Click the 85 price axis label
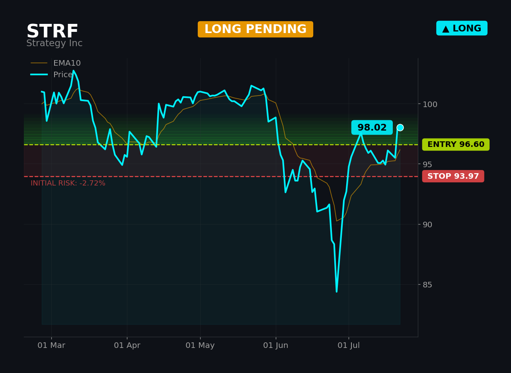This screenshot has width=511, height=373. point(427,285)
